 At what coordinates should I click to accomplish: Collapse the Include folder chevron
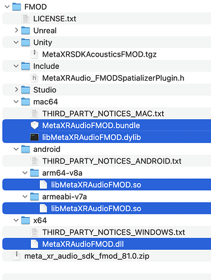[16, 66]
